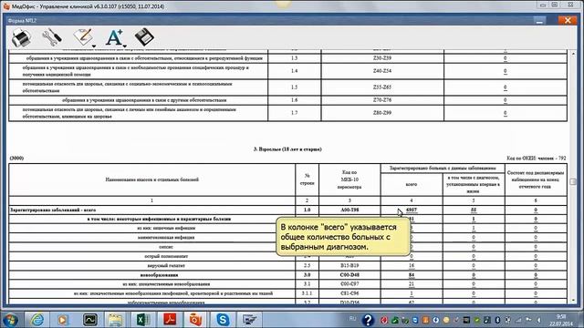Switch to Adobe Reader in the taskbar

170,320
